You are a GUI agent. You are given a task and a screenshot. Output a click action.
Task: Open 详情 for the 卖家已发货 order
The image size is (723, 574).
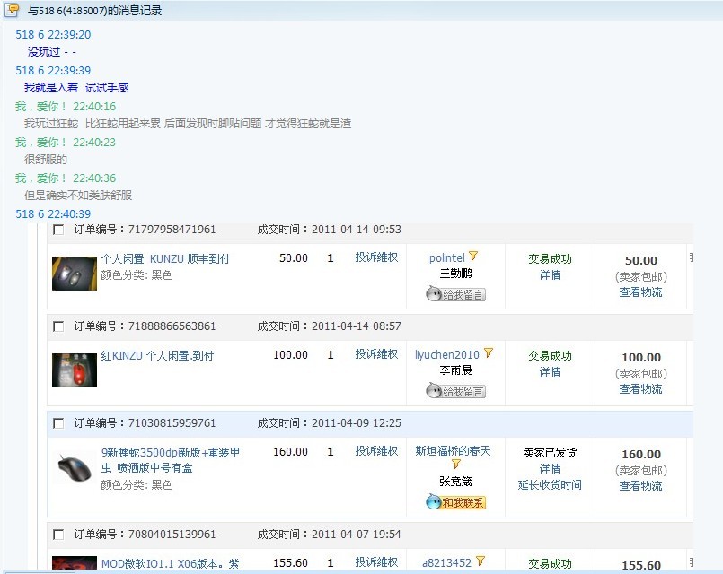[x=550, y=469]
